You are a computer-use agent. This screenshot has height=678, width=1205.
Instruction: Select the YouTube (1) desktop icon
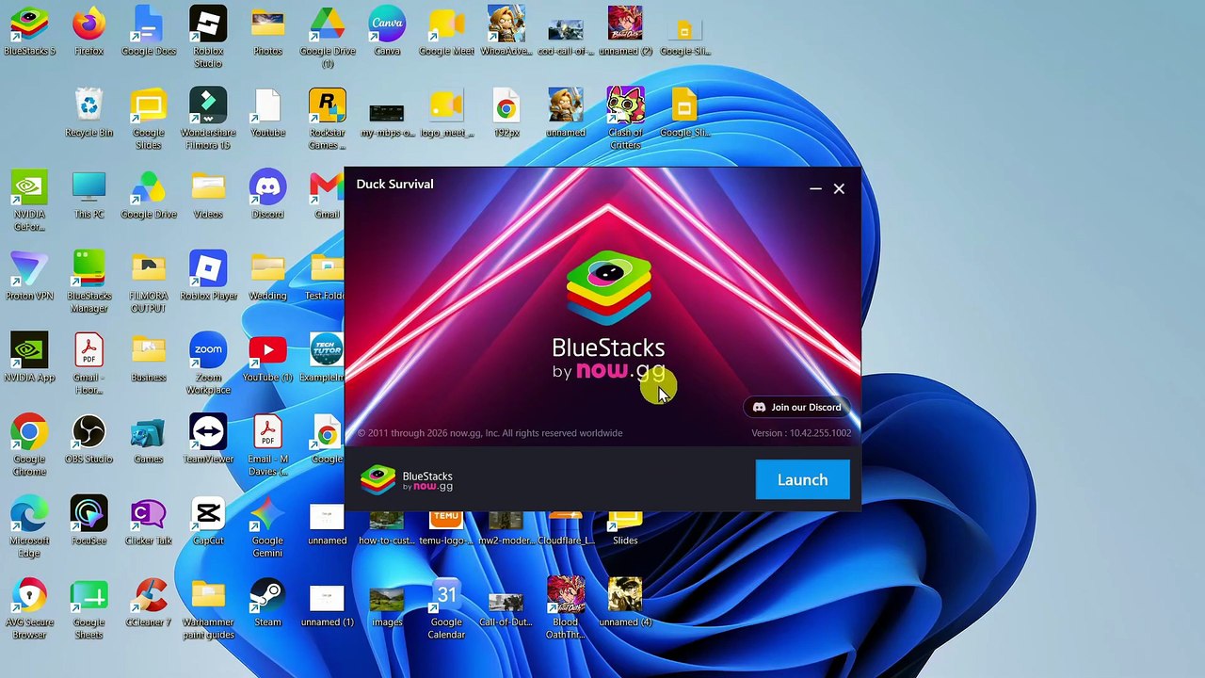[267, 358]
